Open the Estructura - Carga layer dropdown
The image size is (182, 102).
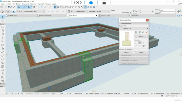pos(34,11)
